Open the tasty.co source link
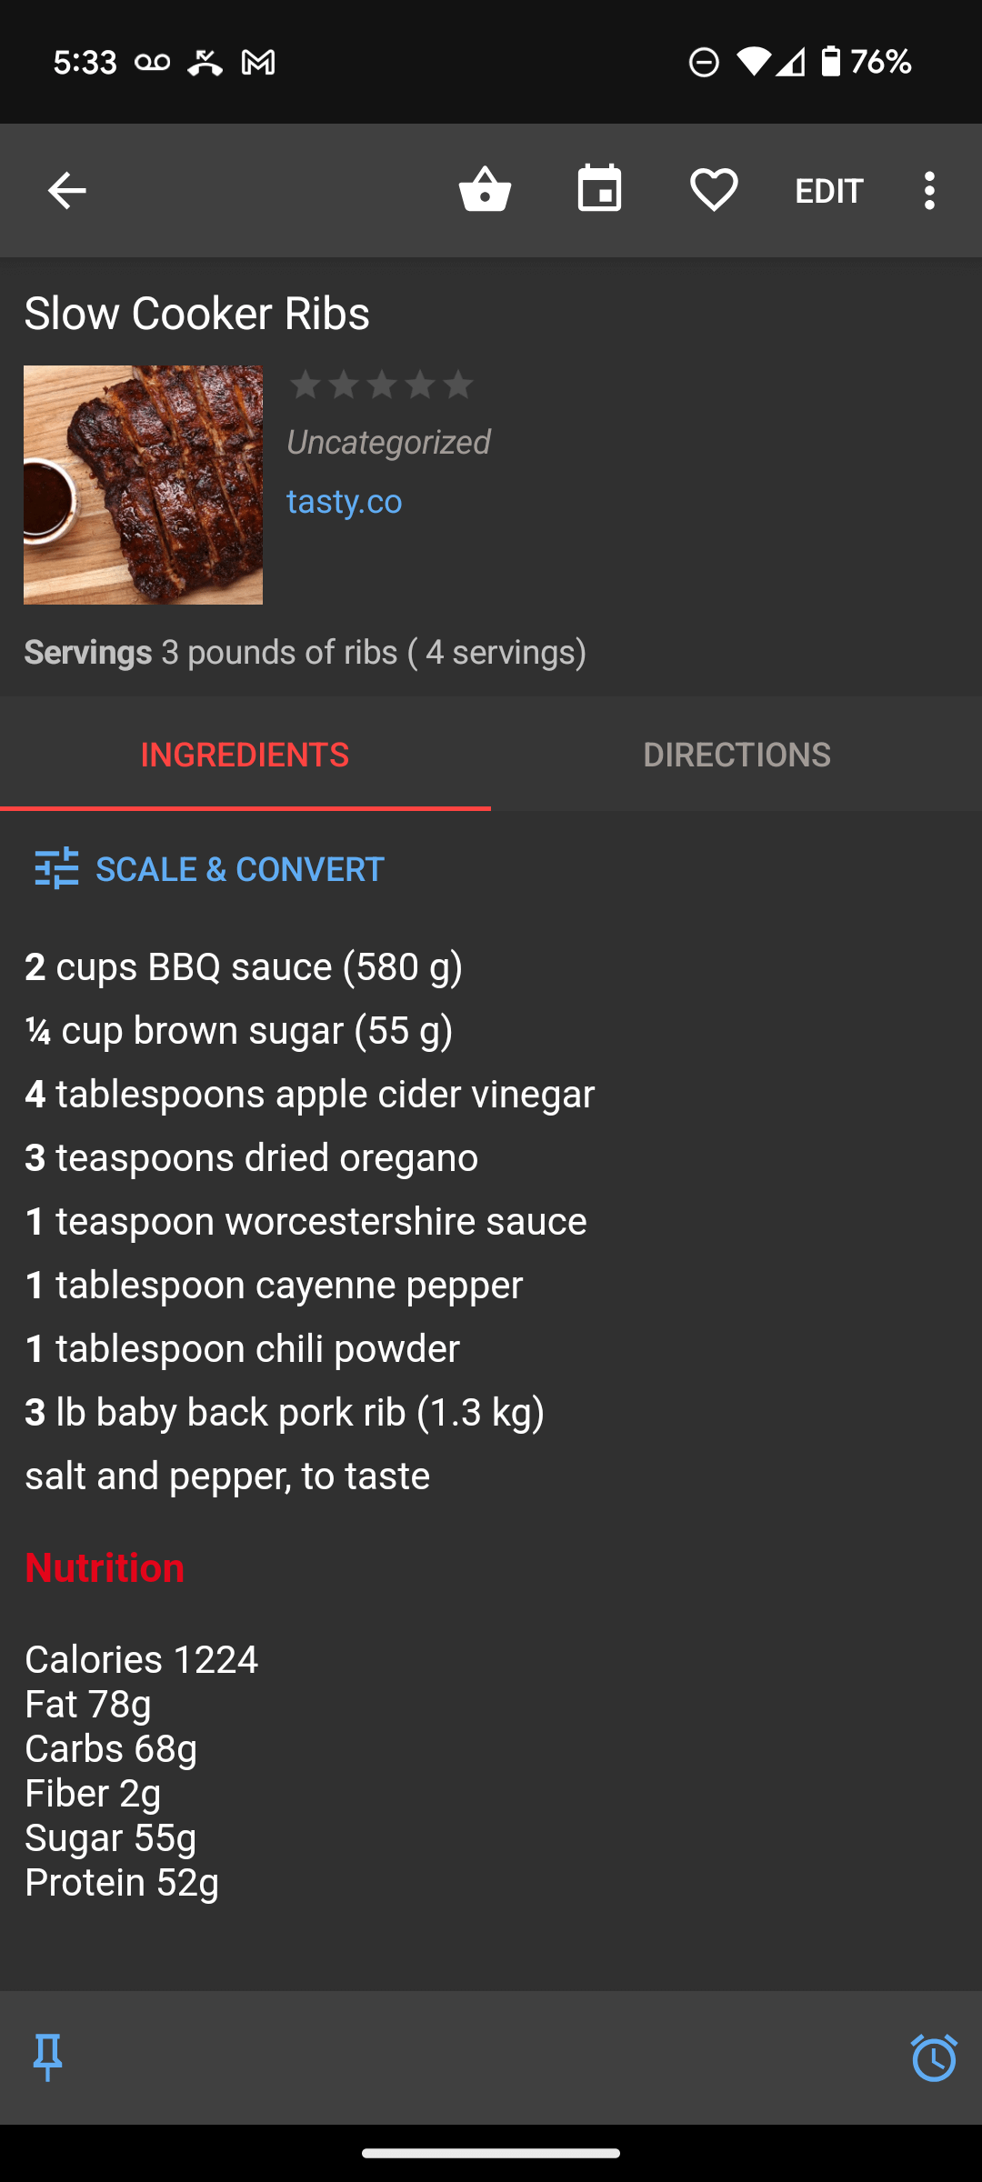This screenshot has height=2182, width=982. pos(345,501)
